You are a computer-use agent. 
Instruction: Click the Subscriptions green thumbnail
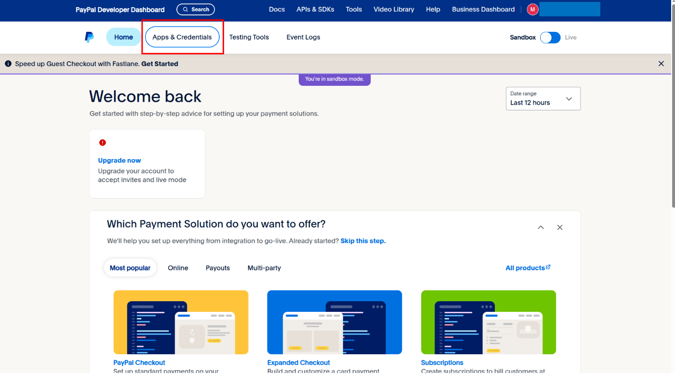click(x=489, y=322)
